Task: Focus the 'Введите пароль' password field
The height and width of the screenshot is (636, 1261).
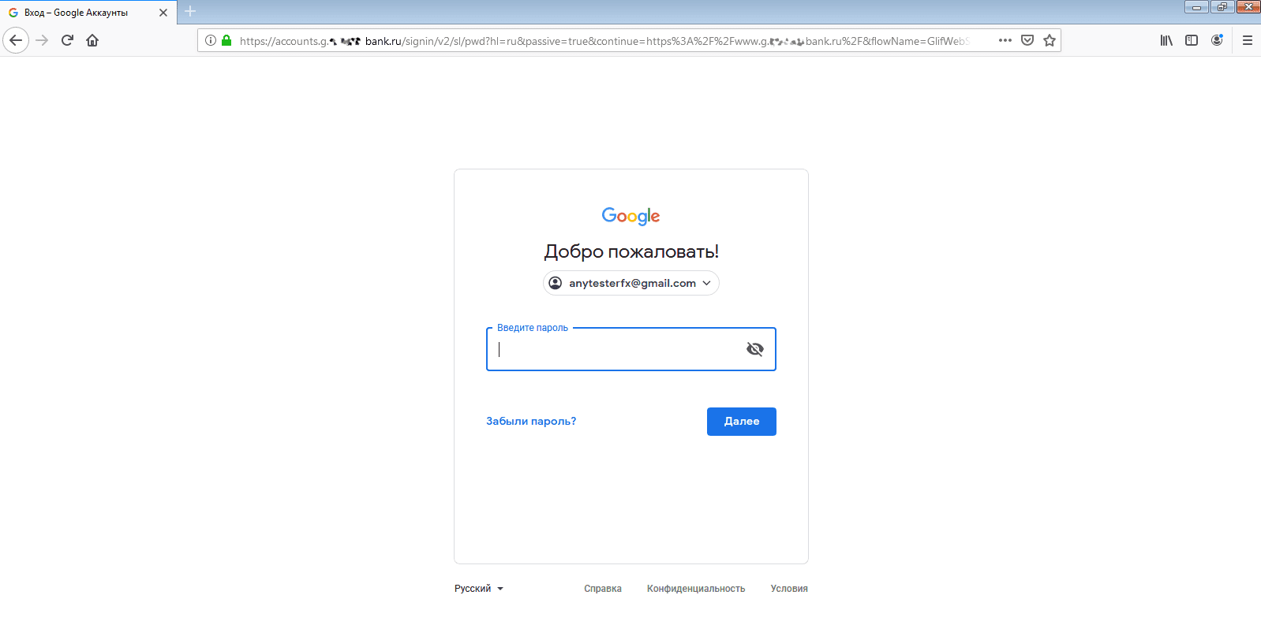Action: pyautogui.click(x=631, y=349)
